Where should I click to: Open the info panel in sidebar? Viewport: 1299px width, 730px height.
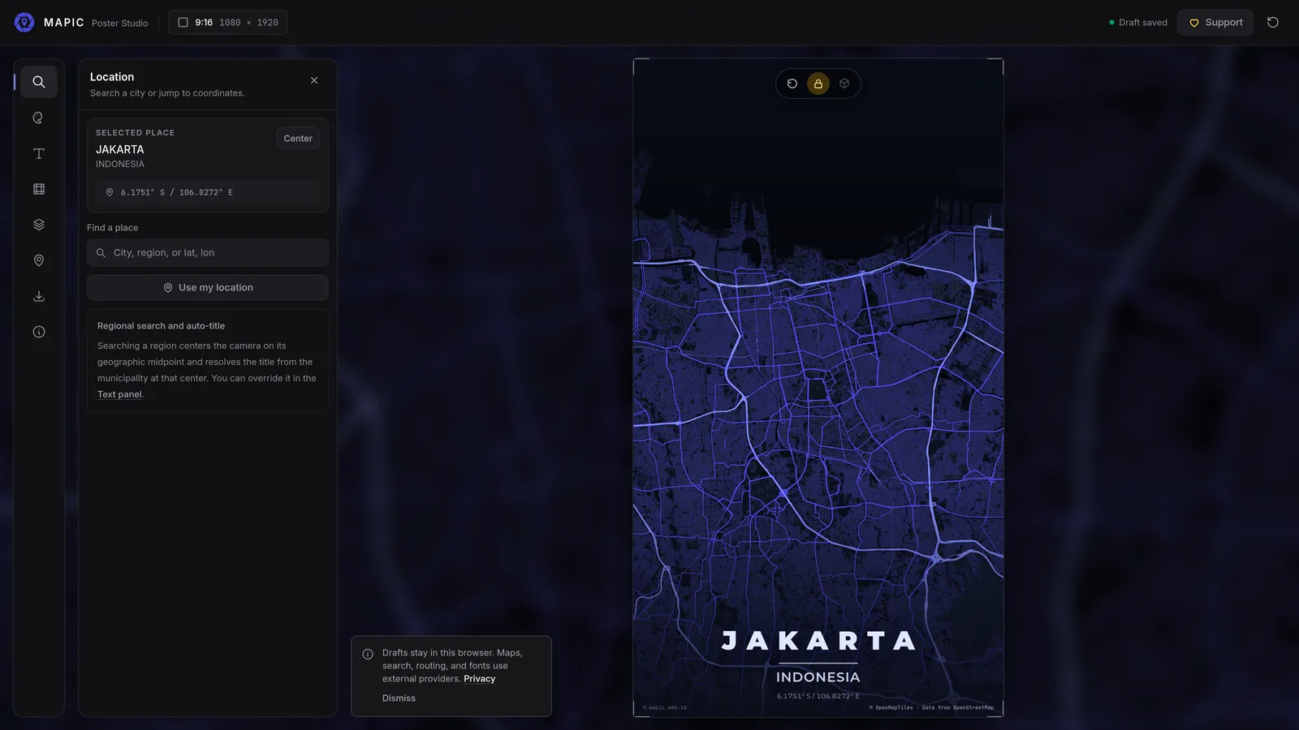(x=38, y=332)
